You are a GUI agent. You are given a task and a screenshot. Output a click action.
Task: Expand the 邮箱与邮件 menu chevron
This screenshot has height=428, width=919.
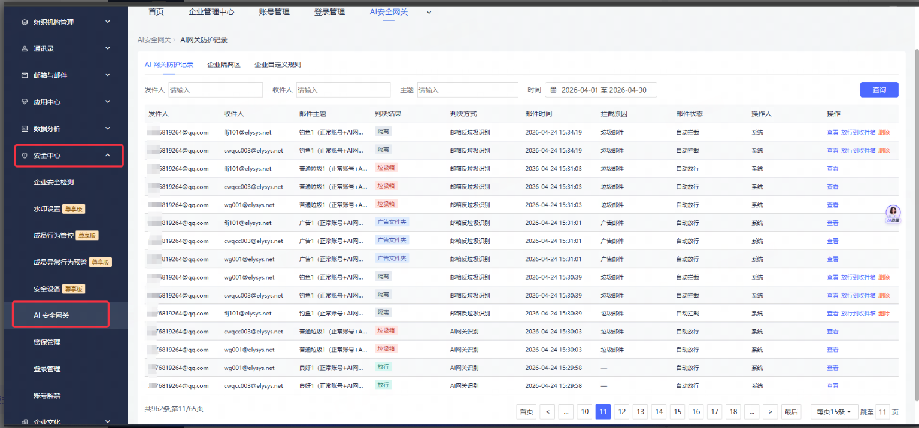pyautogui.click(x=108, y=75)
